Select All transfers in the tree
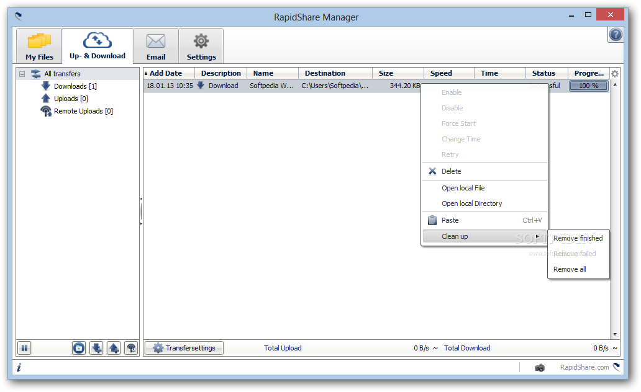Screen dimensions: 641x392 pyautogui.click(x=62, y=74)
